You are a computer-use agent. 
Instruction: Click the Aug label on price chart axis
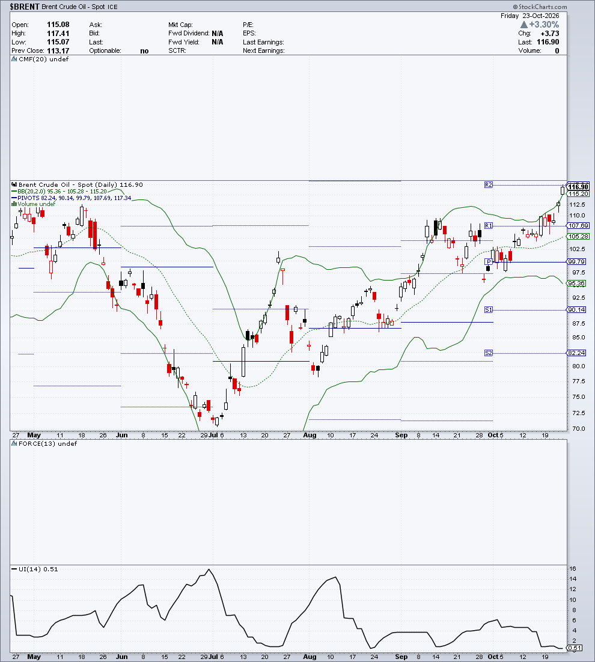[310, 436]
